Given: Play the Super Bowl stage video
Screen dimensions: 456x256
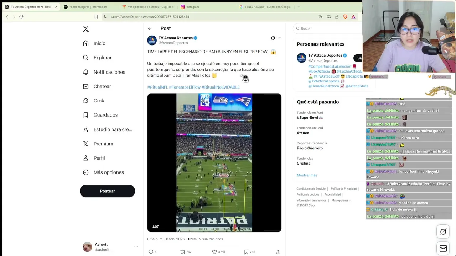Looking at the screenshot, I should (x=214, y=162).
